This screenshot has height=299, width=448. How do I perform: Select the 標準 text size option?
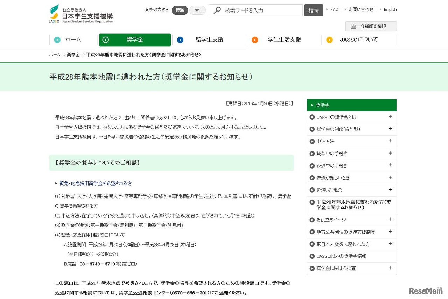pos(180,10)
